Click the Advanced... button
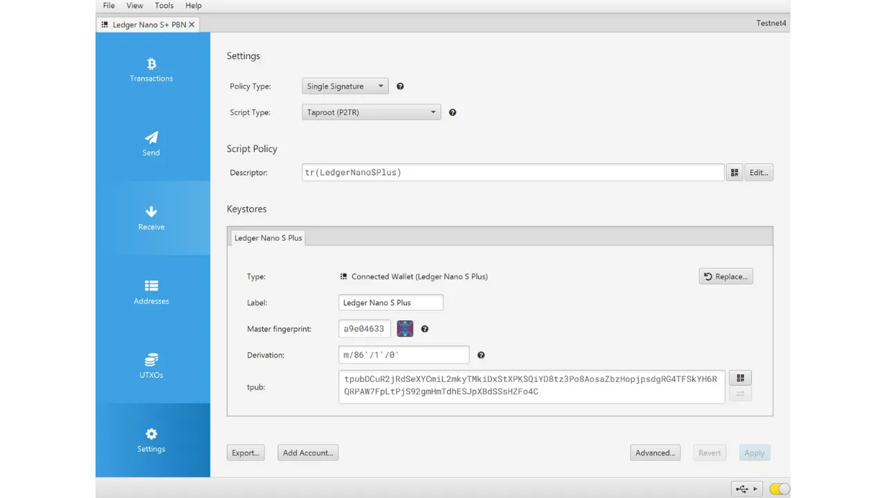 [656, 453]
